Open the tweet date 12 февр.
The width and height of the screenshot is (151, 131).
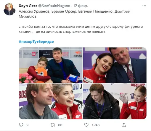coord(81,6)
